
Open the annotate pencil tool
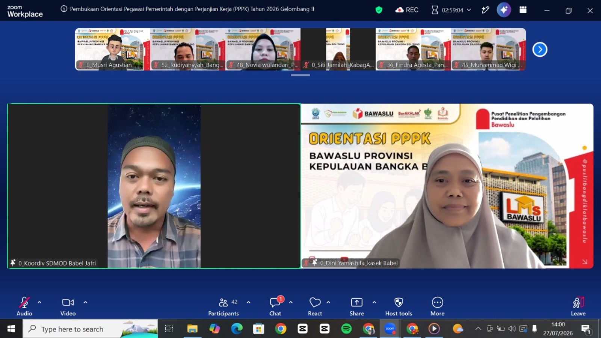click(x=485, y=10)
